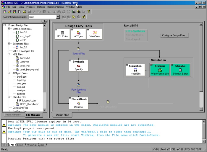Open WaveFormer Lite stimulus tool
This screenshot has height=152, width=207.
(160, 70)
